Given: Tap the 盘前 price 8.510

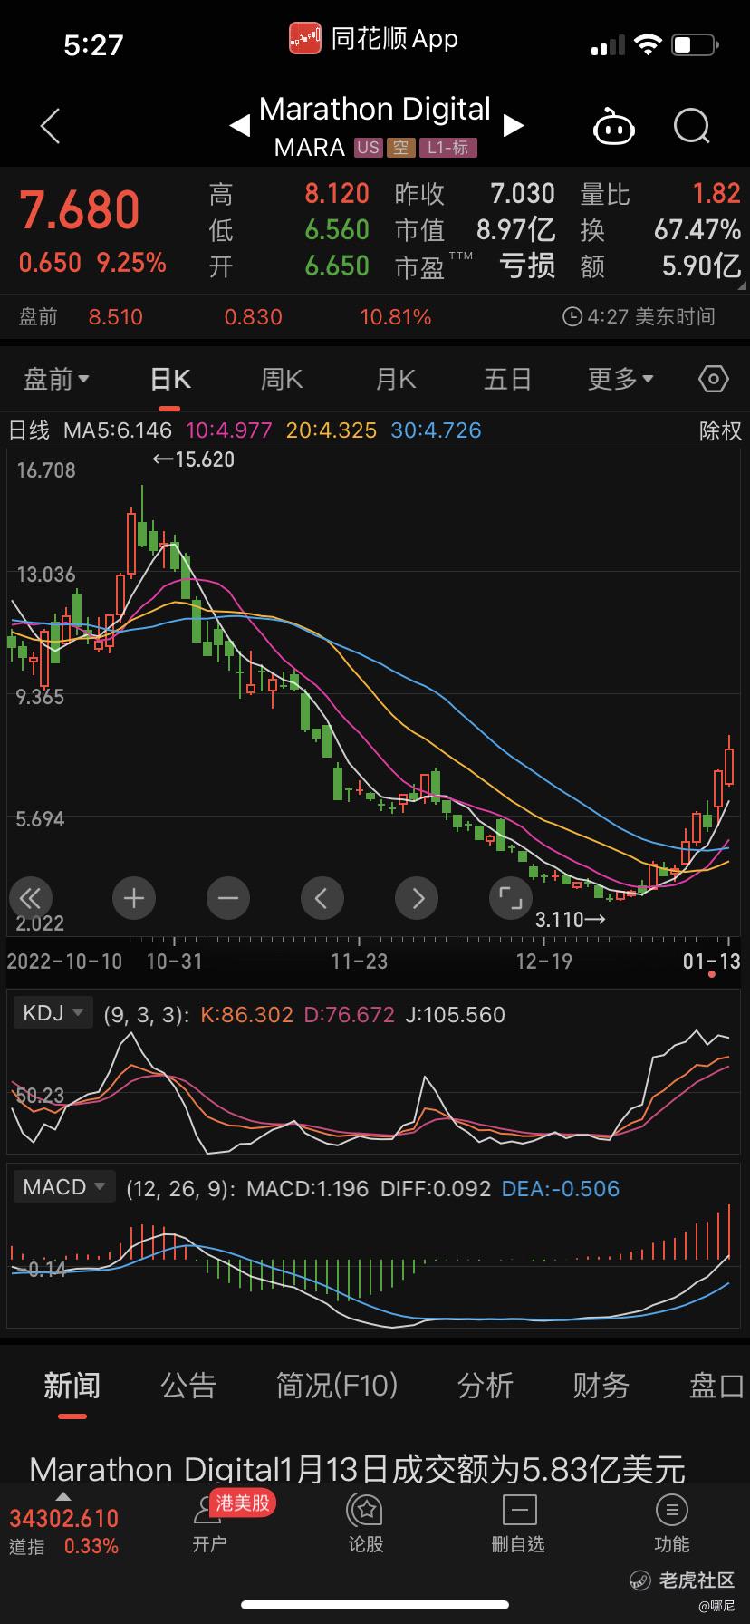Looking at the screenshot, I should (x=116, y=317).
